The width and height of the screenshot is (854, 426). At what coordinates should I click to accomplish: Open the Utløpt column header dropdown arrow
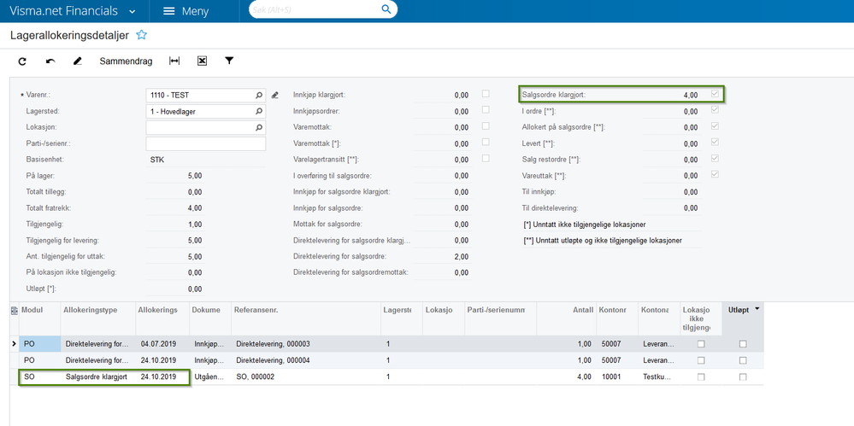point(756,308)
